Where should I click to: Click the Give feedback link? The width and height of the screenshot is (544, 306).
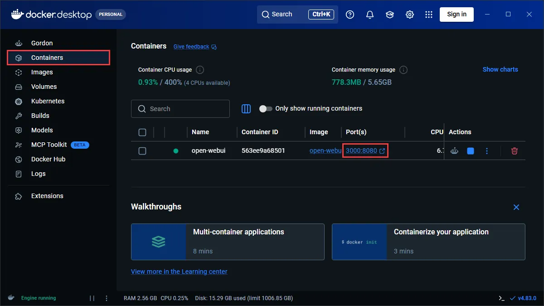[195, 47]
